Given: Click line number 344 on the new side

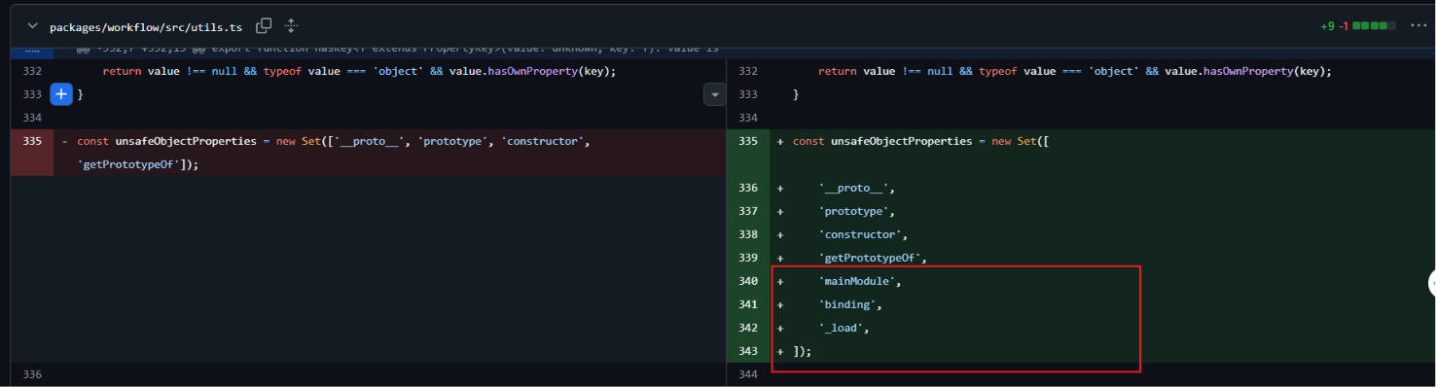Looking at the screenshot, I should point(748,374).
